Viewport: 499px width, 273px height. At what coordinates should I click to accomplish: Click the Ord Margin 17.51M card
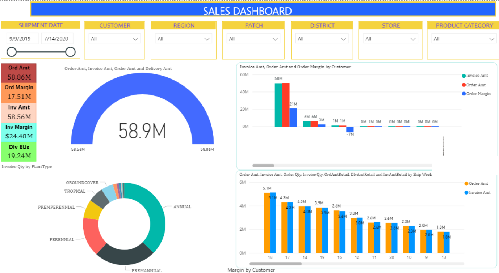pos(18,93)
